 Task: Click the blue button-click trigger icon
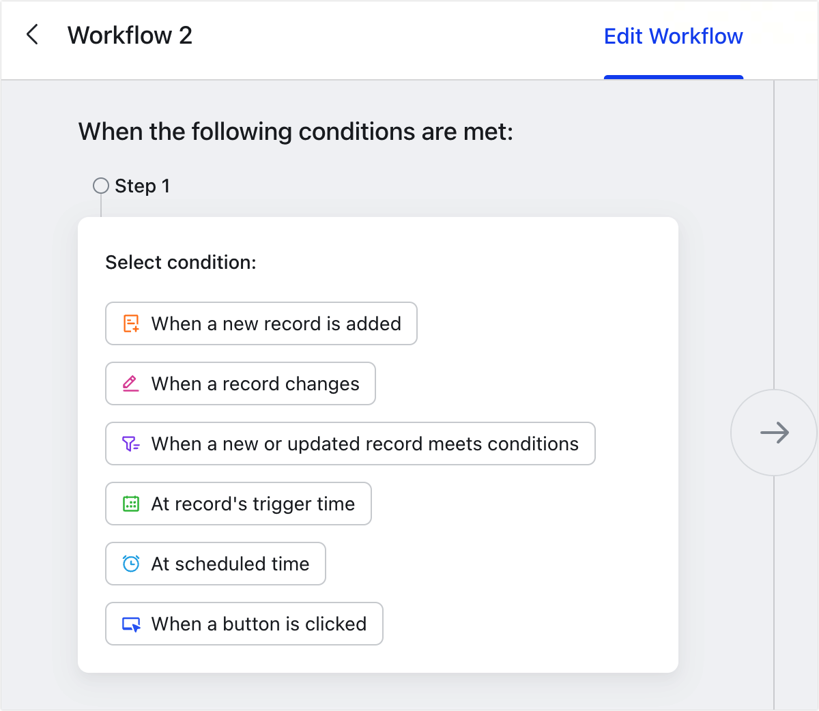click(131, 624)
